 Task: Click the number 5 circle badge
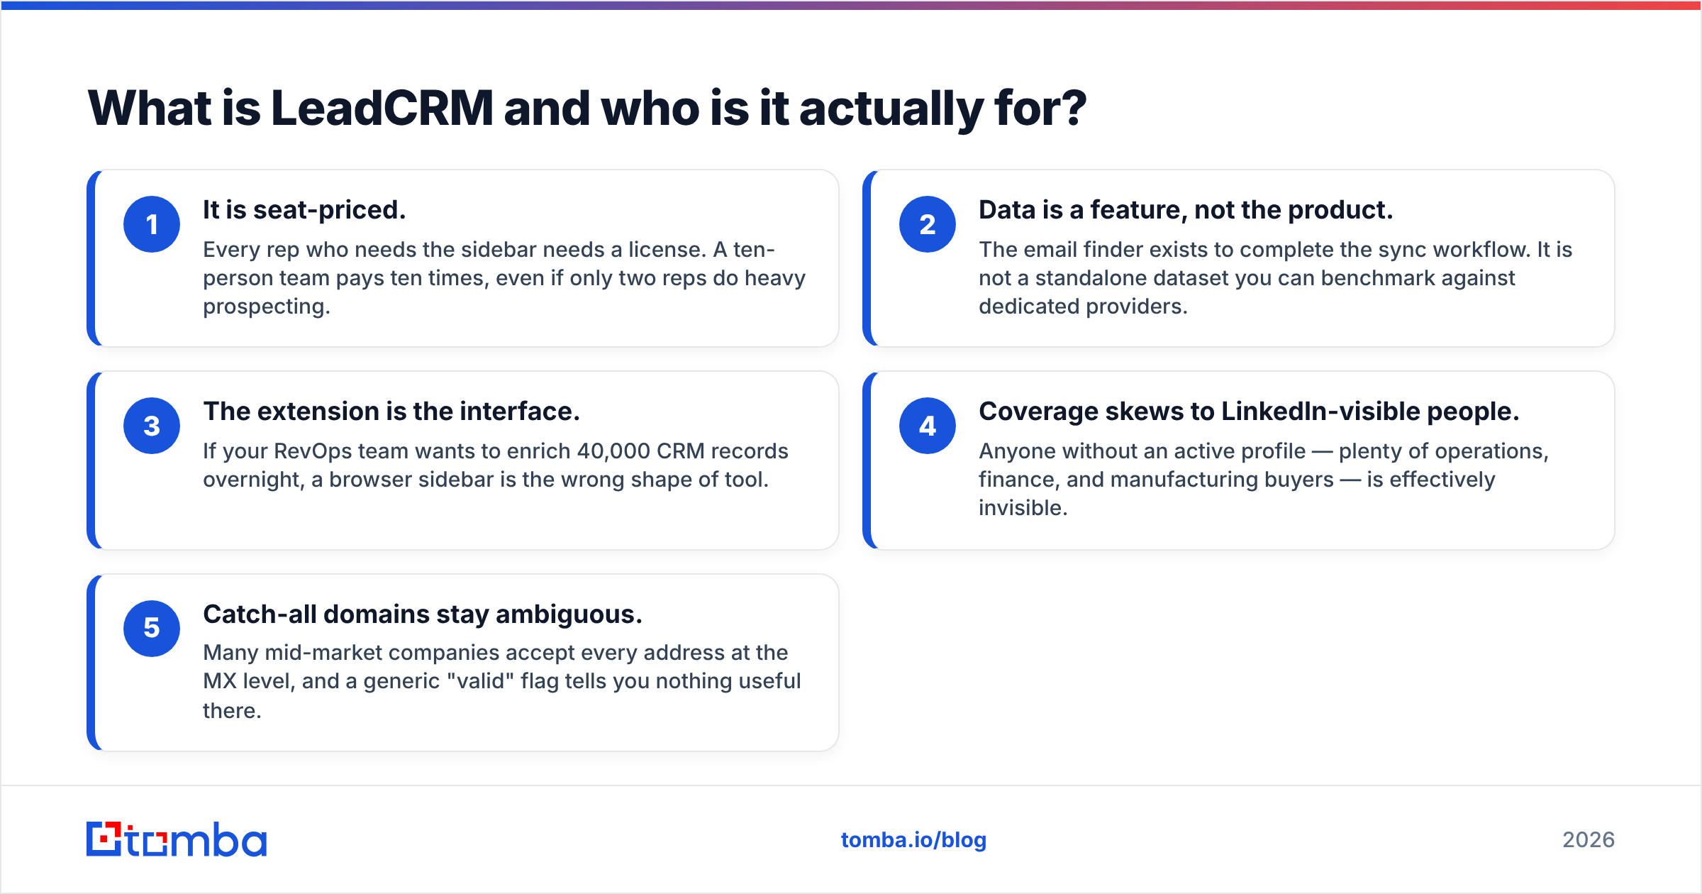(152, 629)
